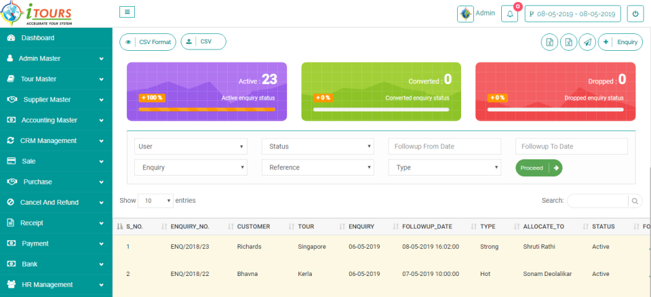Click the hamburger menu toggle icon
651x297 pixels.
127,12
